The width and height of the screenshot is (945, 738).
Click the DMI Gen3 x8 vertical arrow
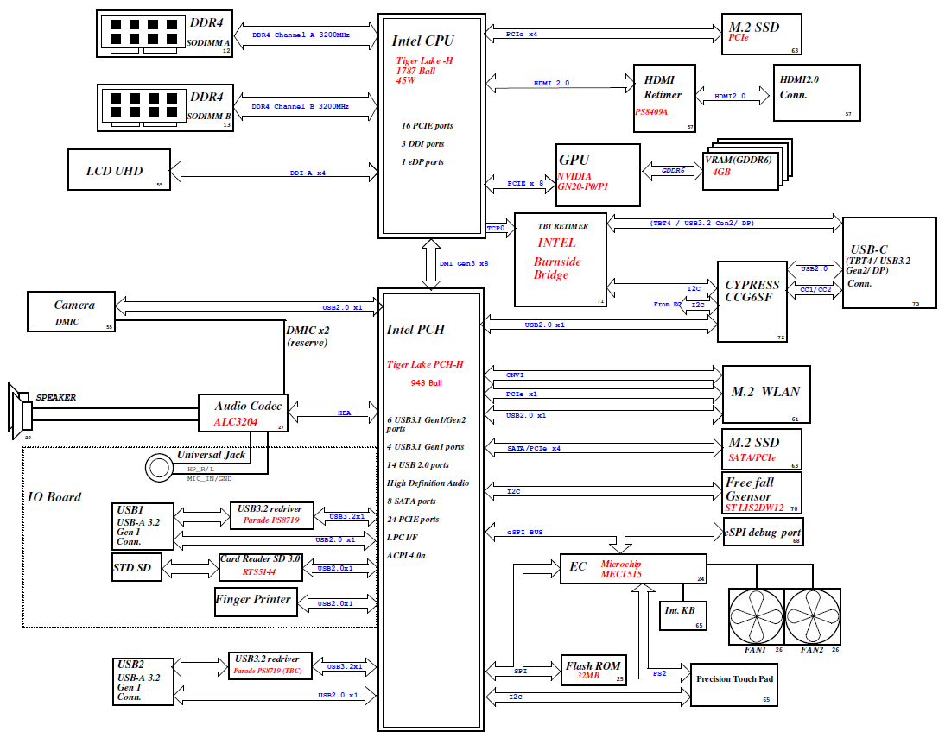click(428, 264)
